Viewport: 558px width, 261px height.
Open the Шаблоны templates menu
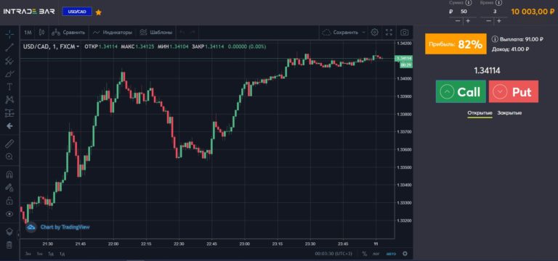coord(156,33)
